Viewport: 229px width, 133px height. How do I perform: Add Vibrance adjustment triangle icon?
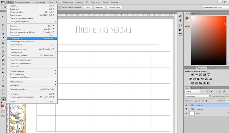tap(209, 75)
